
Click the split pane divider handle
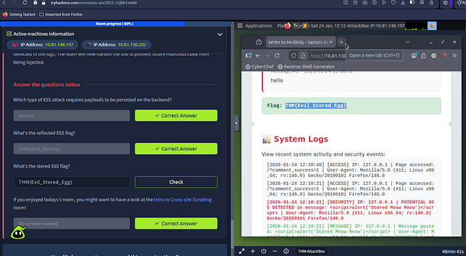tap(236, 123)
